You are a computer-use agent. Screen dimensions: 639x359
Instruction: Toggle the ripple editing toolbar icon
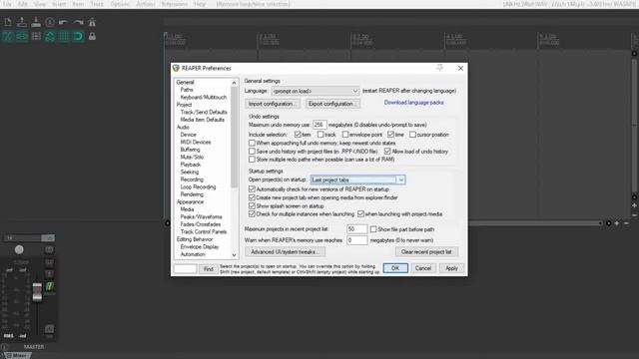pos(36,36)
